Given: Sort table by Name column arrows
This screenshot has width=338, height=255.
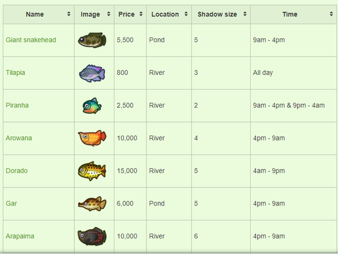Looking at the screenshot, I should coord(69,14).
